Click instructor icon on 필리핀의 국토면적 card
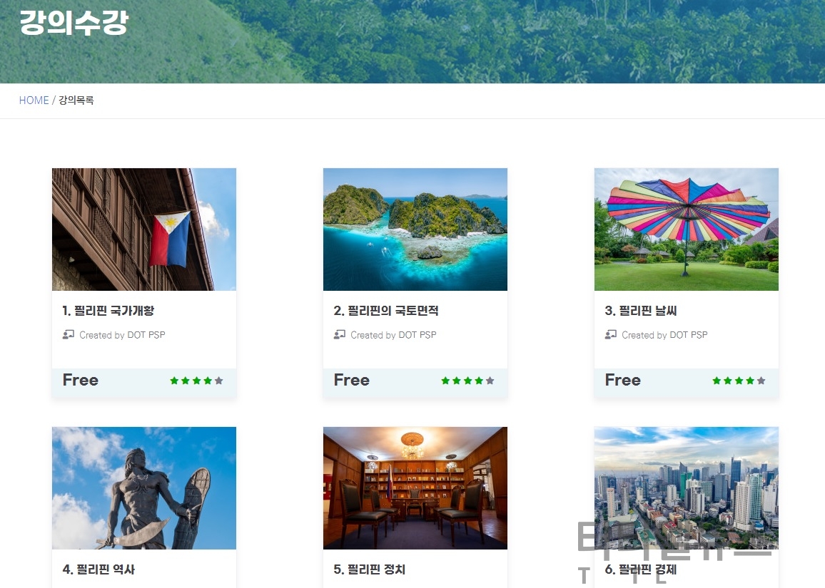Viewport: 825px width, 588px height. (340, 335)
